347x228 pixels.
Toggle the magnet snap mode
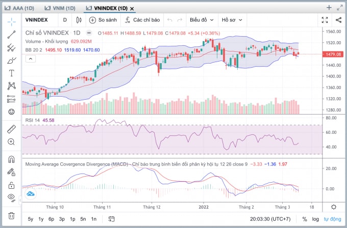click(x=12, y=159)
